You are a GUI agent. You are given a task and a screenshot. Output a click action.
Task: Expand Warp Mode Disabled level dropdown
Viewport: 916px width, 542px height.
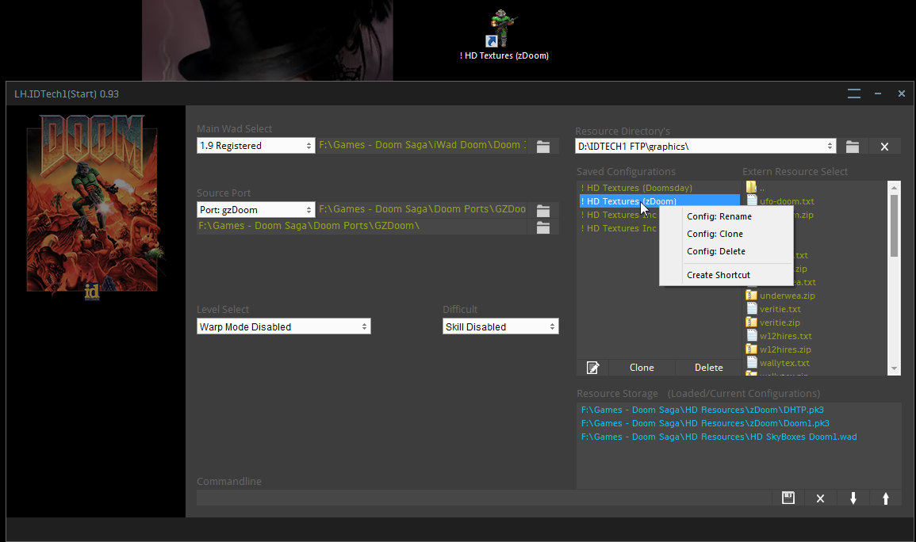pyautogui.click(x=283, y=326)
